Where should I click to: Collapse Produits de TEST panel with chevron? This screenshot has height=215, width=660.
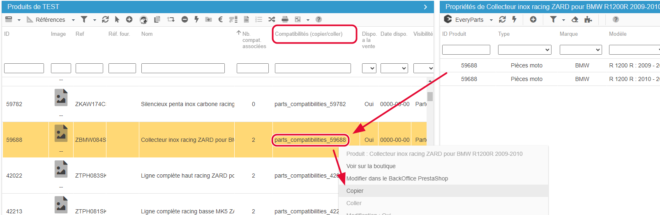click(425, 7)
